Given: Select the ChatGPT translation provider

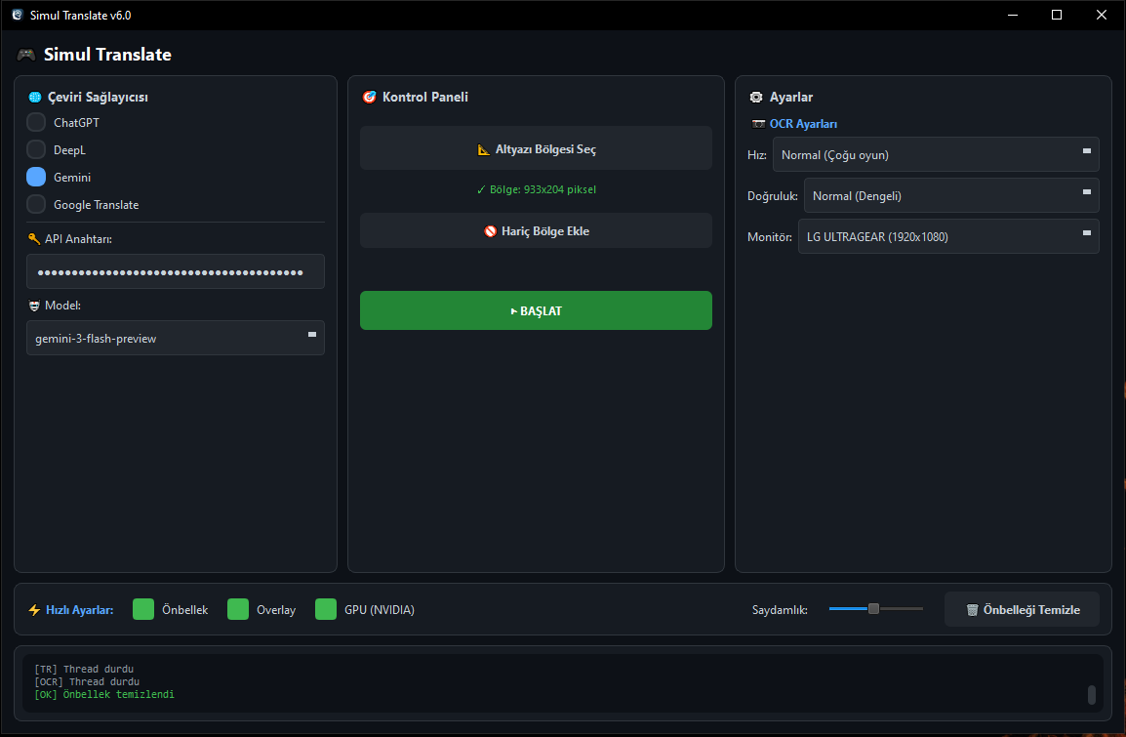Looking at the screenshot, I should click(36, 123).
